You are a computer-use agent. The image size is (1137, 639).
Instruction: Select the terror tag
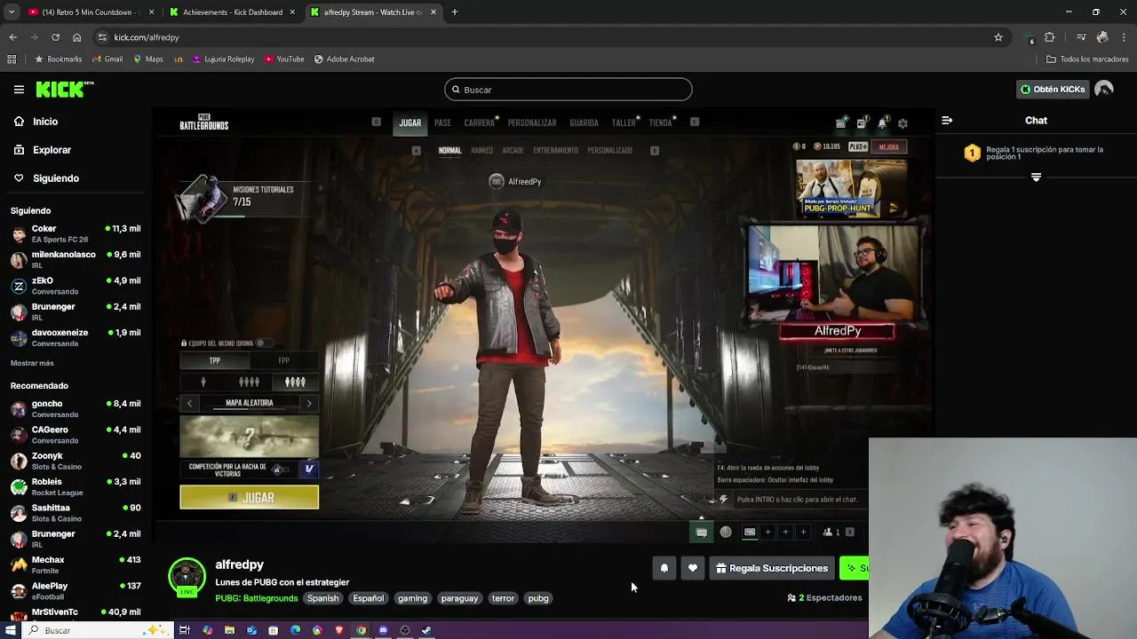[503, 598]
